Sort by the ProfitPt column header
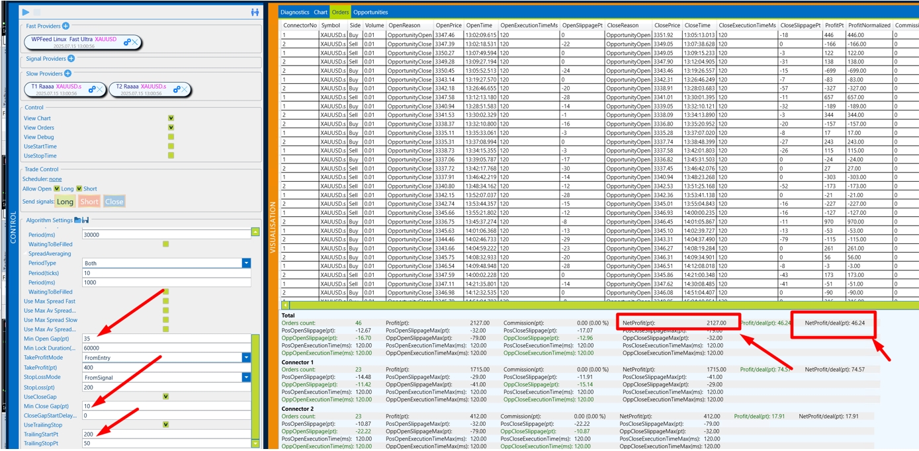This screenshot has width=919, height=451. (x=834, y=25)
